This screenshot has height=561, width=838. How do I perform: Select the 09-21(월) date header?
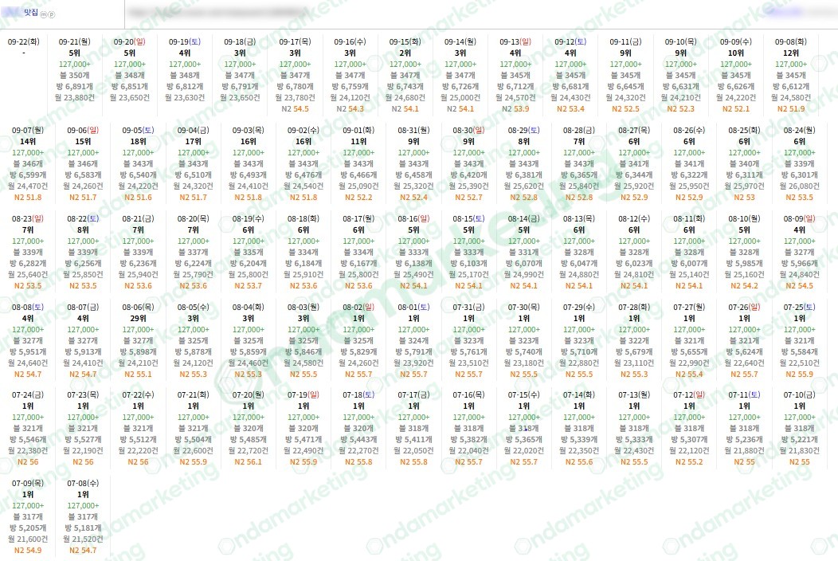click(74, 41)
